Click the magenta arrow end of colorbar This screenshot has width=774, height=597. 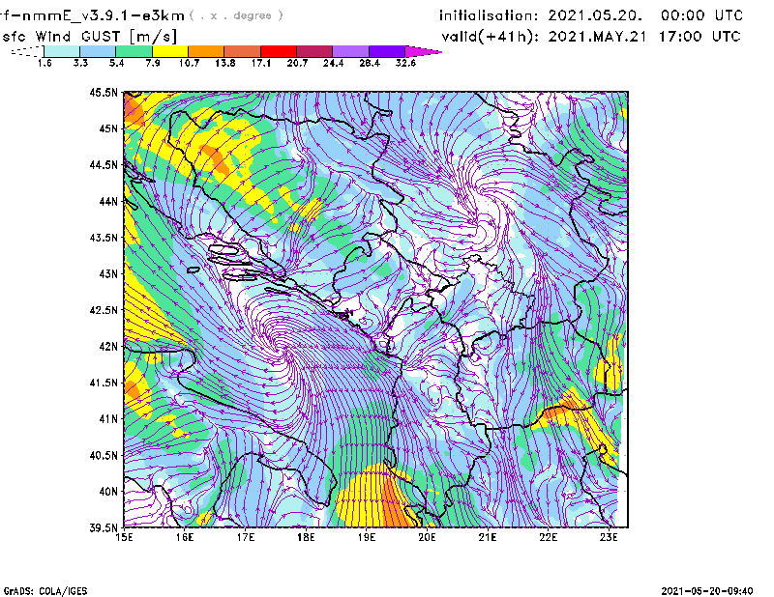[x=423, y=51]
